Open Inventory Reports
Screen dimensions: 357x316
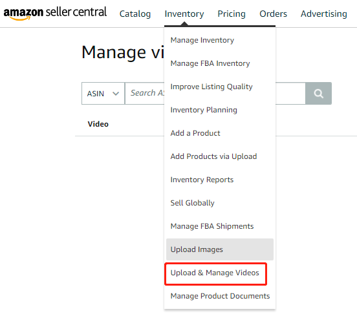click(202, 180)
